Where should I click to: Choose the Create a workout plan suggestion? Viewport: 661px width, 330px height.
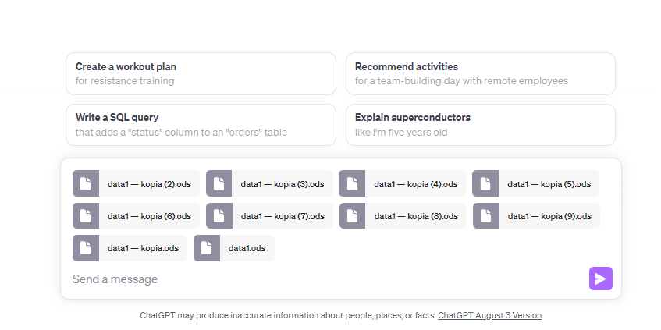[201, 73]
